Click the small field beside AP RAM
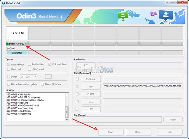The width and height of the screenshot is (189, 139). tap(48, 77)
